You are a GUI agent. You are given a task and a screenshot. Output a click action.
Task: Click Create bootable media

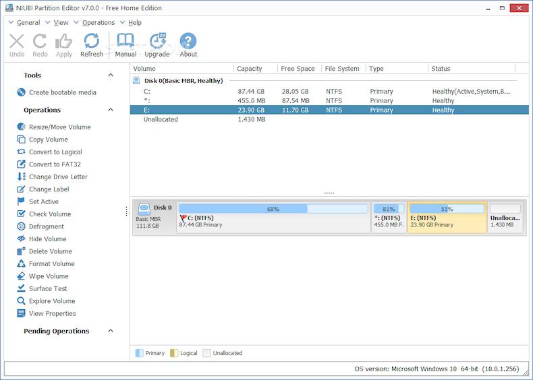tap(62, 92)
